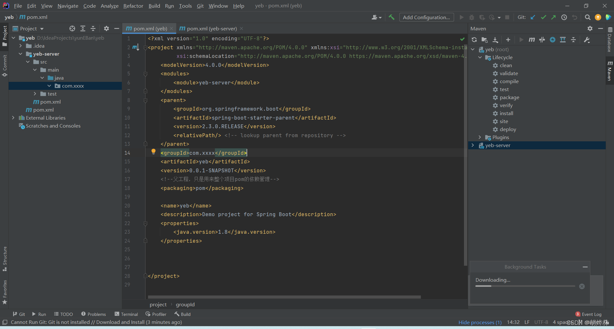The height and width of the screenshot is (329, 614).
Task: Toggle the Structure side tool window
Action: tap(4, 259)
